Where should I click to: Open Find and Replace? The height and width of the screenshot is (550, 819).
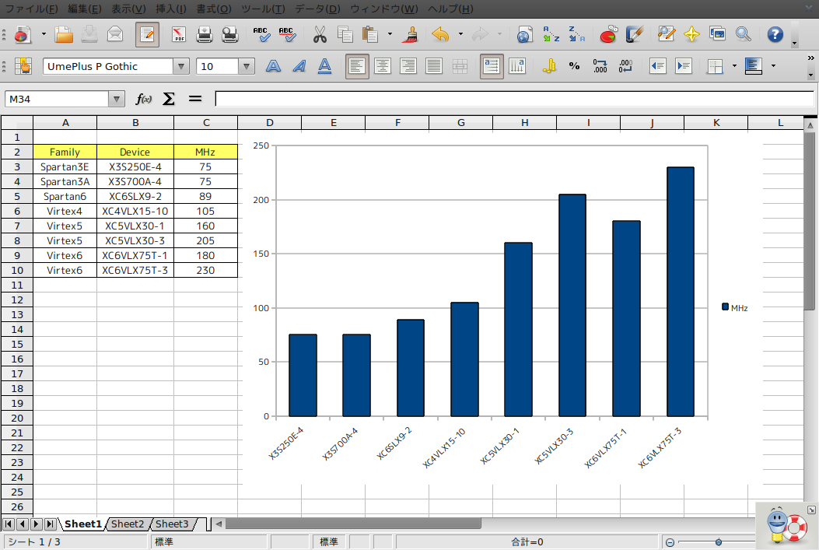[666, 35]
